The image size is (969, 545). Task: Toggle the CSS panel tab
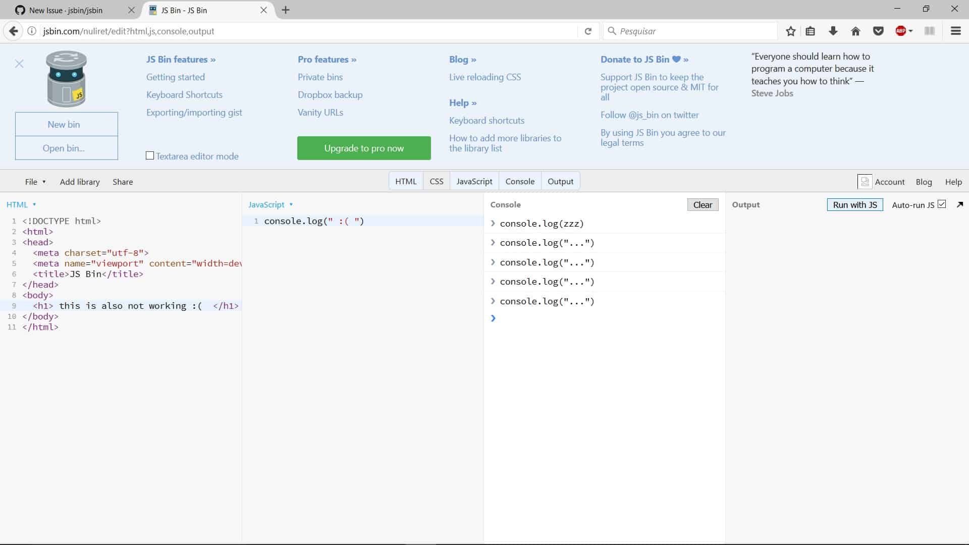coord(437,182)
